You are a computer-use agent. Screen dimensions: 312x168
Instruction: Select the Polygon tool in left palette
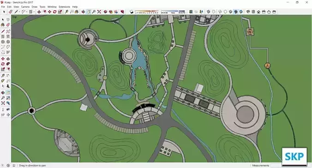tap(8, 42)
